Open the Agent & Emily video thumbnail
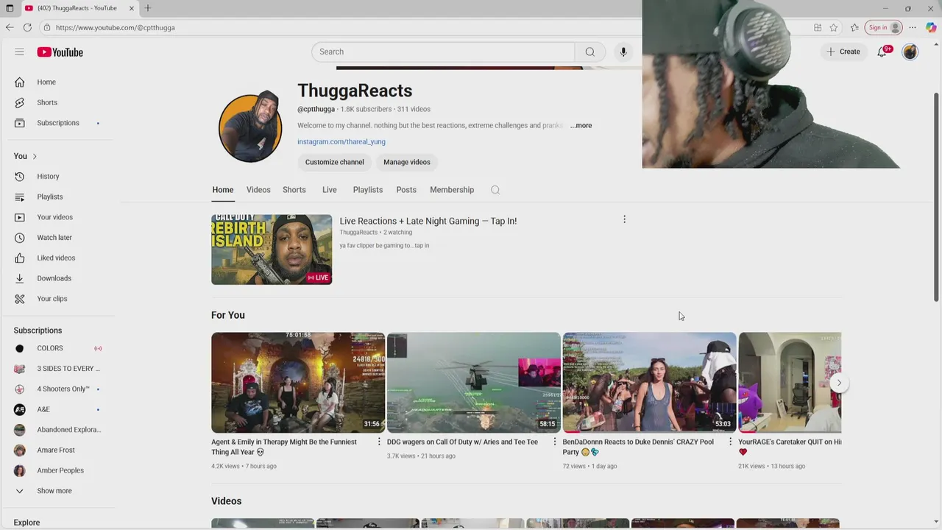Viewport: 942px width, 530px height. [x=298, y=383]
